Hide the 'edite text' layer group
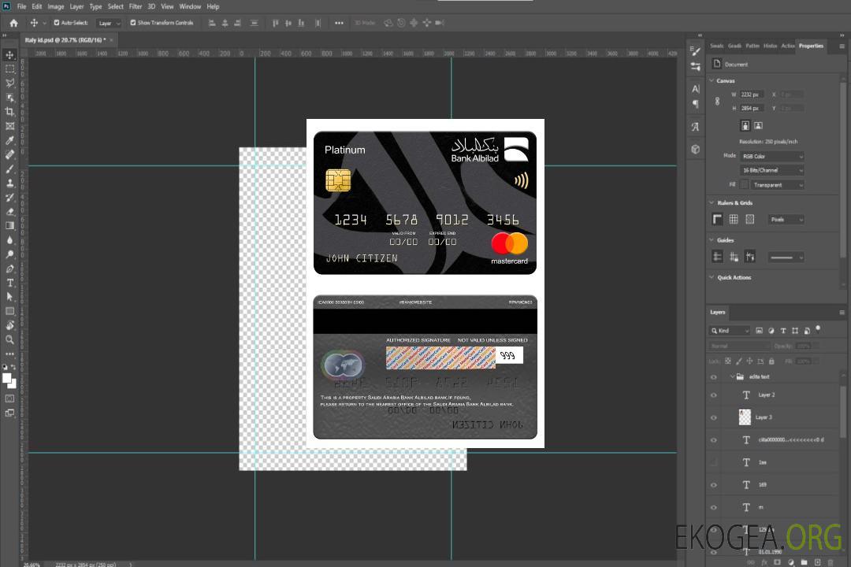The image size is (851, 567). (x=714, y=377)
